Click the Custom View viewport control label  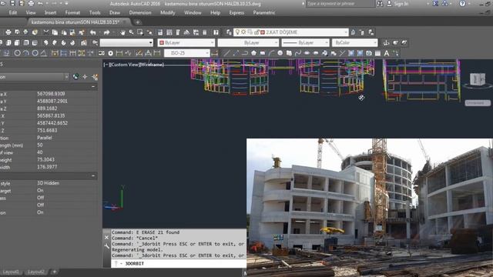[124, 65]
